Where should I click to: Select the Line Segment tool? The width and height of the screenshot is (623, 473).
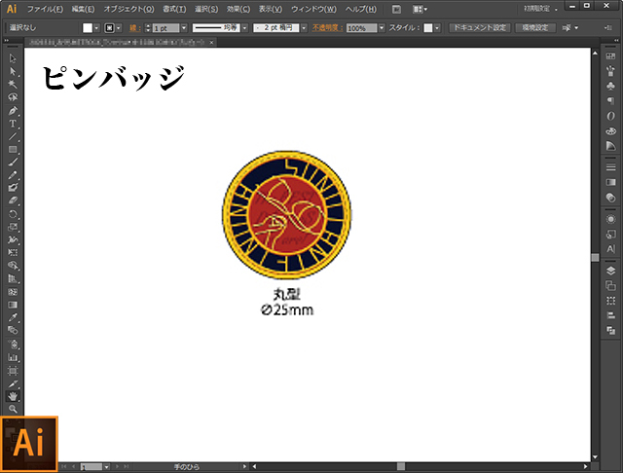pos(13,136)
